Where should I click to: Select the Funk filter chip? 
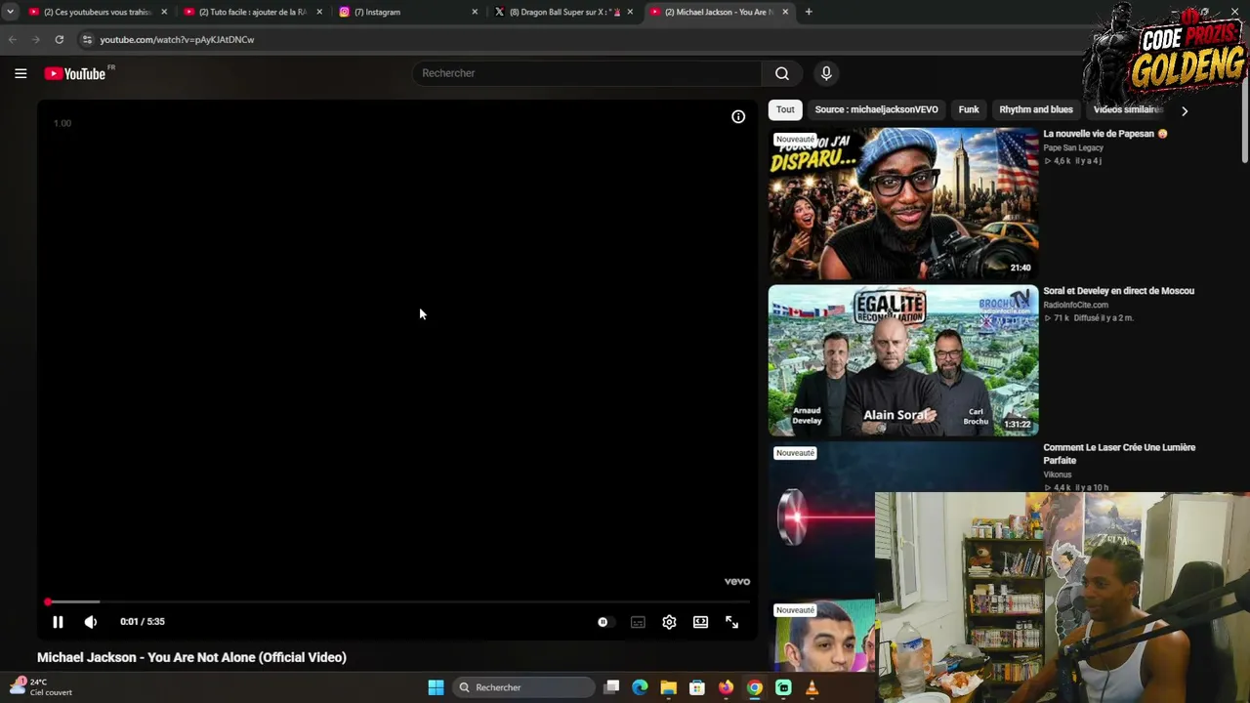pos(969,109)
